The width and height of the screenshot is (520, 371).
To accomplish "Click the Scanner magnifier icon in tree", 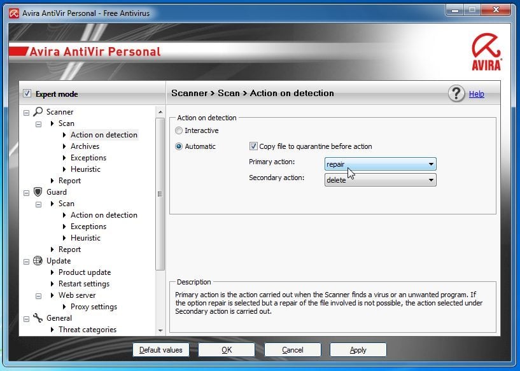I will pos(38,112).
